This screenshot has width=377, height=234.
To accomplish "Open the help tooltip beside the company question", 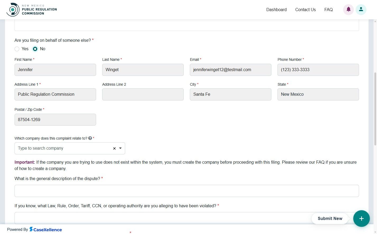I will pos(90,138).
